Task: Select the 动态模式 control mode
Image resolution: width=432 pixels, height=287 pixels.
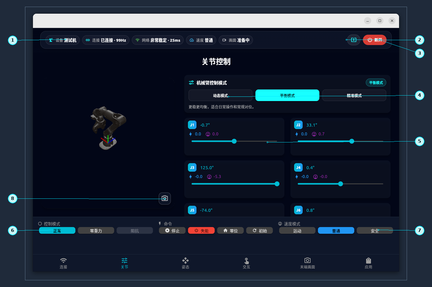Action: [220, 95]
